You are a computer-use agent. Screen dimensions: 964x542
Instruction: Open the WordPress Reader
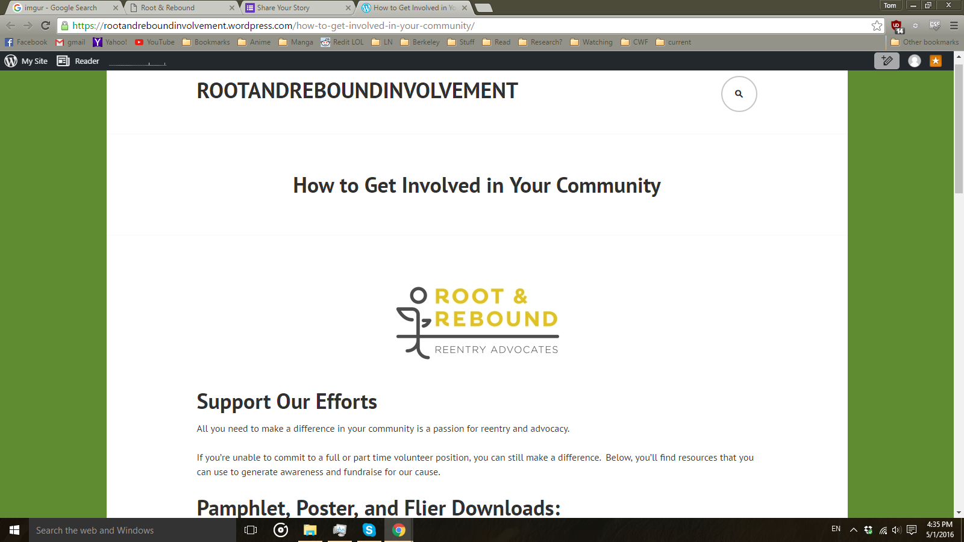point(78,61)
